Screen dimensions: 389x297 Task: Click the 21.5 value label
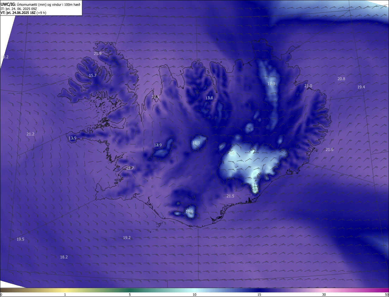pyautogui.click(x=230, y=196)
